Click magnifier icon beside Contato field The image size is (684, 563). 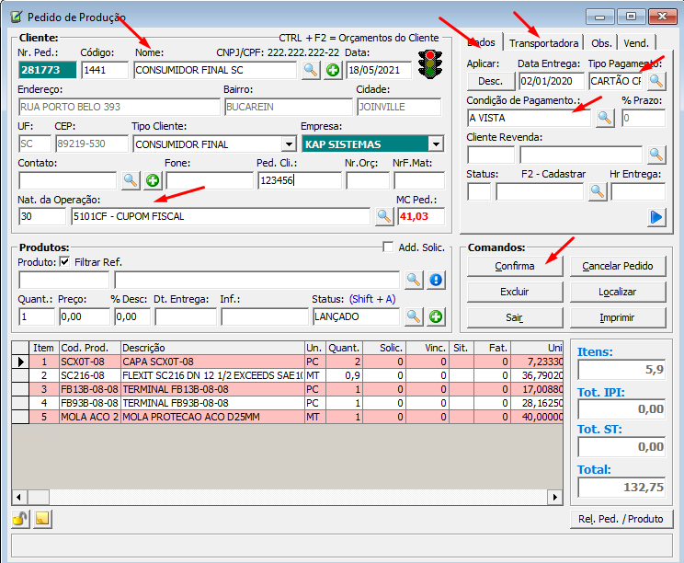coord(131,180)
